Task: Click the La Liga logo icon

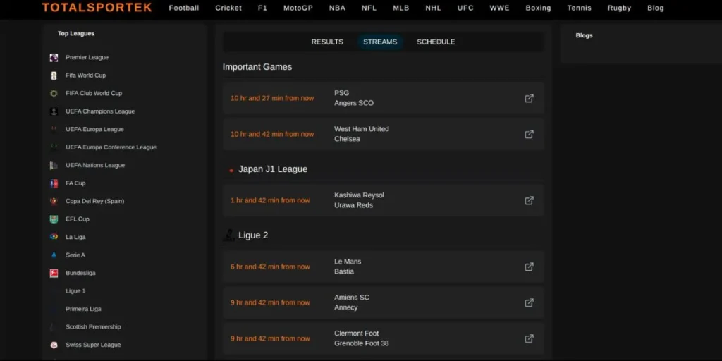Action: click(x=54, y=237)
